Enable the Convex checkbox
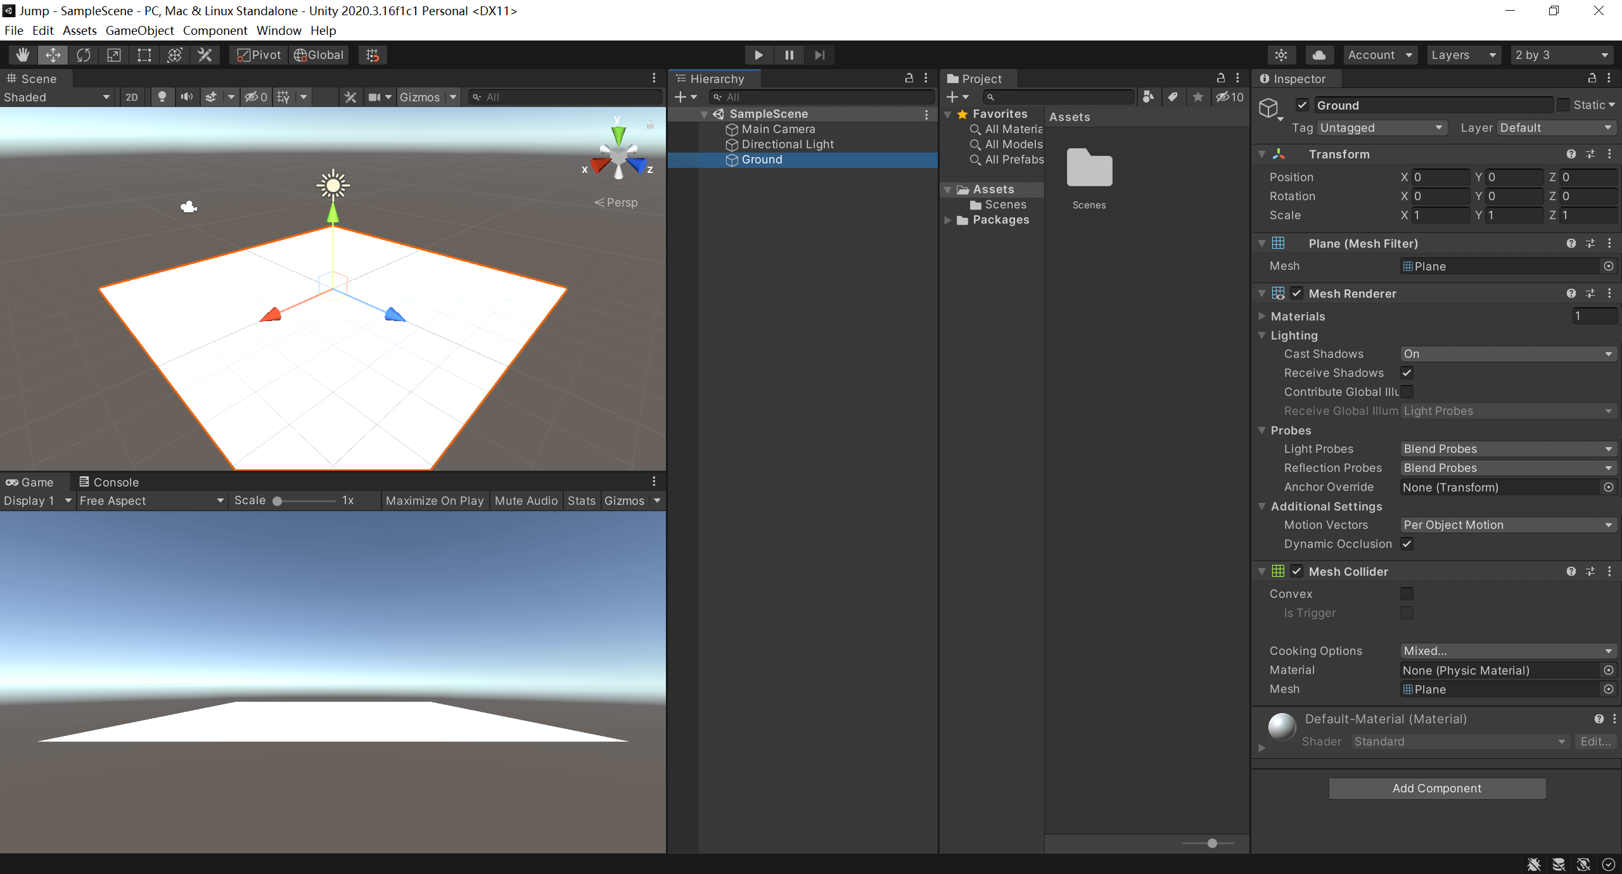The height and width of the screenshot is (874, 1622). point(1407,594)
